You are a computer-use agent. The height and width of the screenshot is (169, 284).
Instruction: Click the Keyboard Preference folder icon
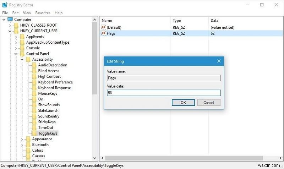[x=34, y=82]
